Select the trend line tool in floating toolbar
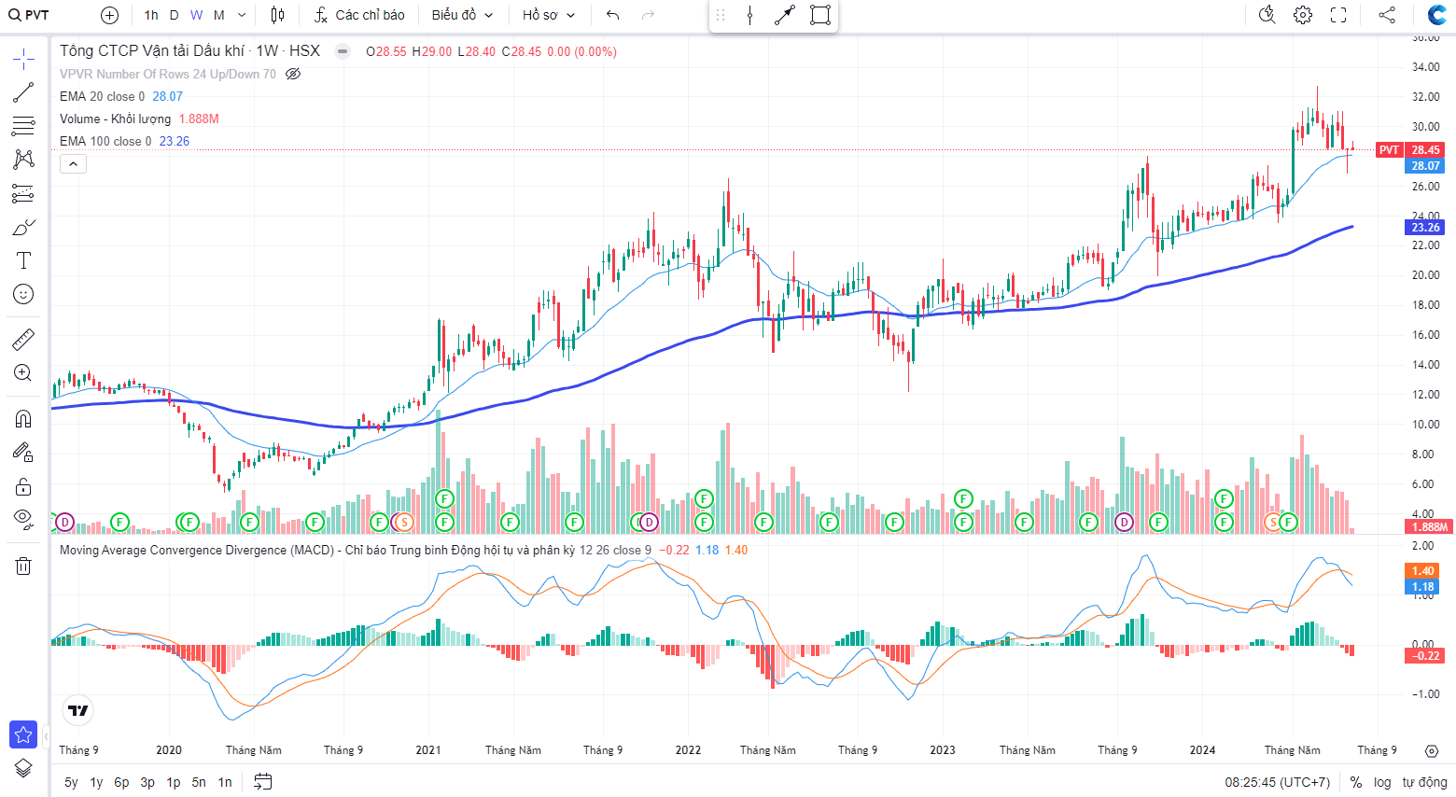This screenshot has height=797, width=1456. [784, 15]
